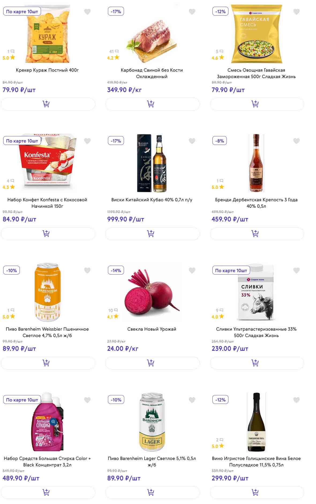This screenshot has width=316, height=504.
Task: Open the beetroot product photo
Action: 152,293
